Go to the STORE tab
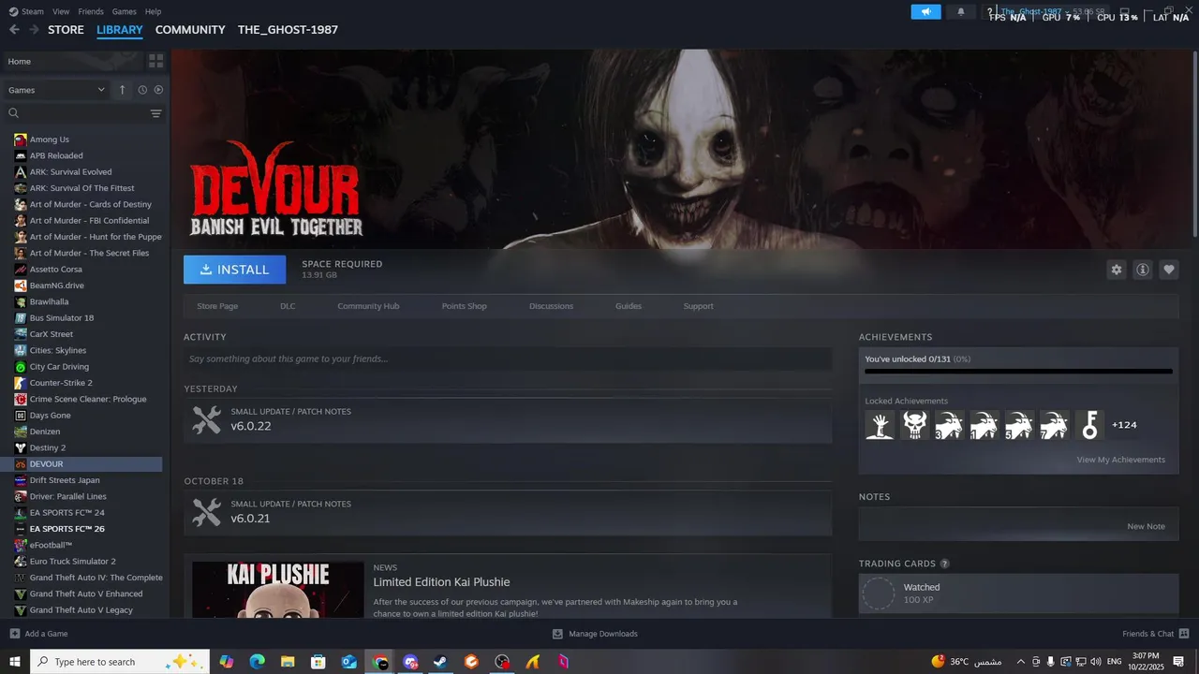Image resolution: width=1199 pixels, height=674 pixels. pos(66,30)
